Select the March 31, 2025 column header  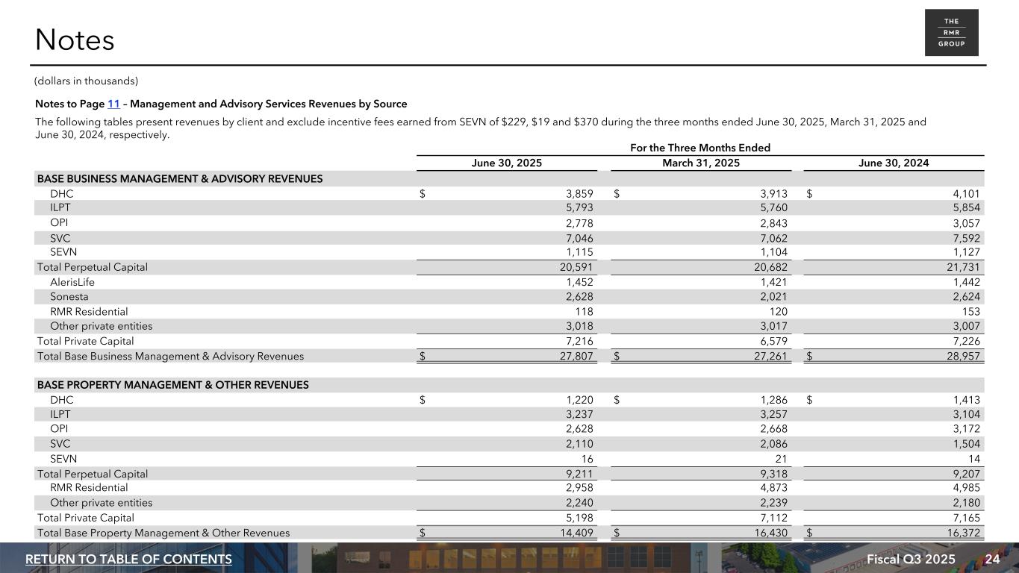pyautogui.click(x=700, y=163)
